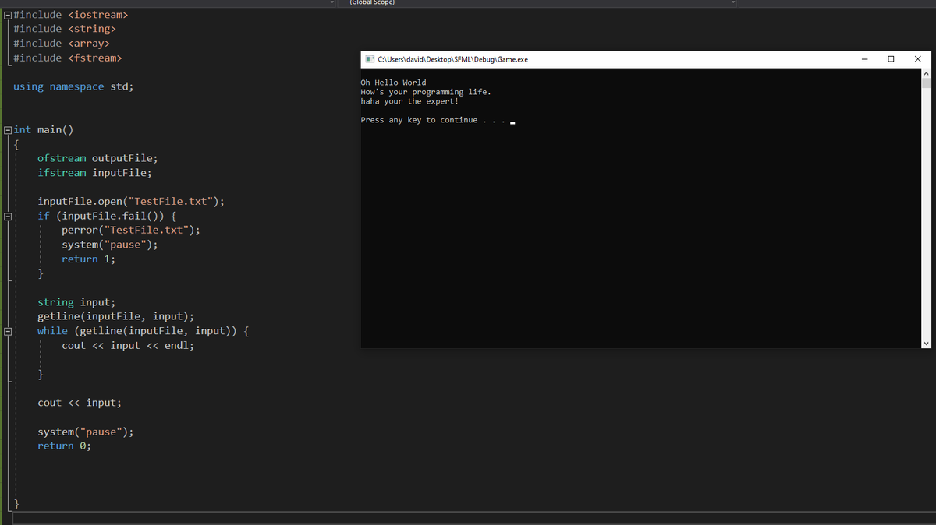Click the "#include <array>" line
The width and height of the screenshot is (936, 525).
(x=62, y=44)
